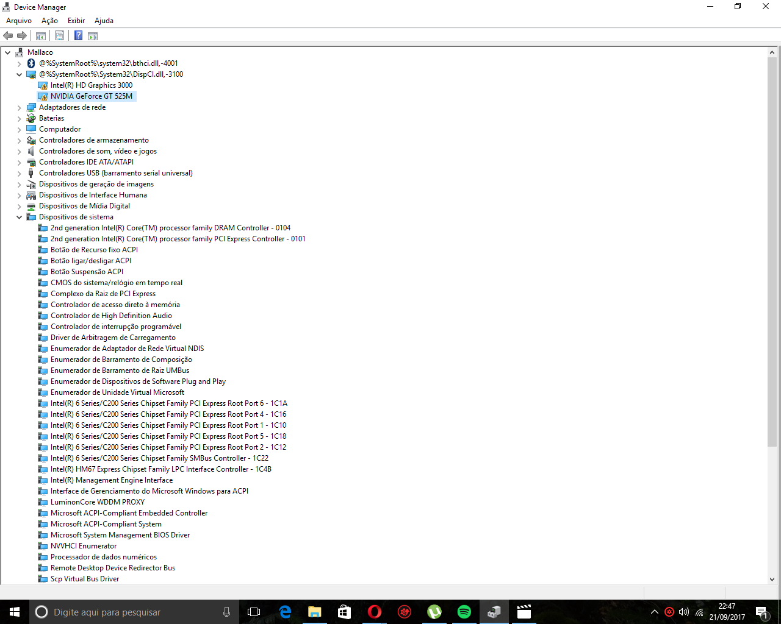The height and width of the screenshot is (624, 781).
Task: Select the Computador monitor icon
Action: point(31,129)
